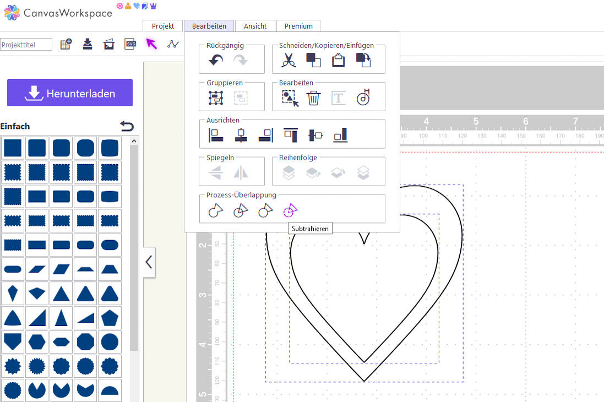This screenshot has height=402, width=604.
Task: Click the Projekttitel input field
Action: click(x=26, y=45)
